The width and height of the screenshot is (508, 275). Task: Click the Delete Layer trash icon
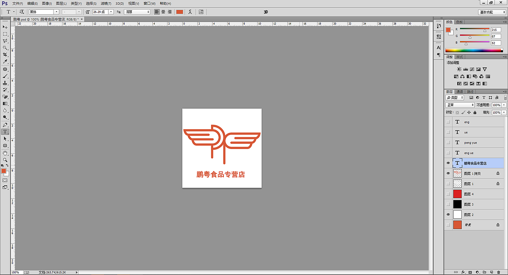tap(499, 272)
